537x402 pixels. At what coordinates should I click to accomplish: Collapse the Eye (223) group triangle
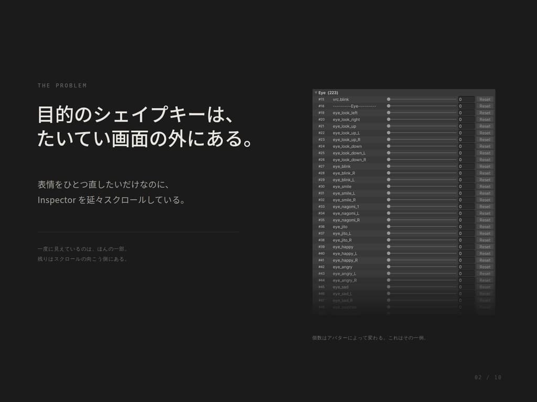point(316,93)
